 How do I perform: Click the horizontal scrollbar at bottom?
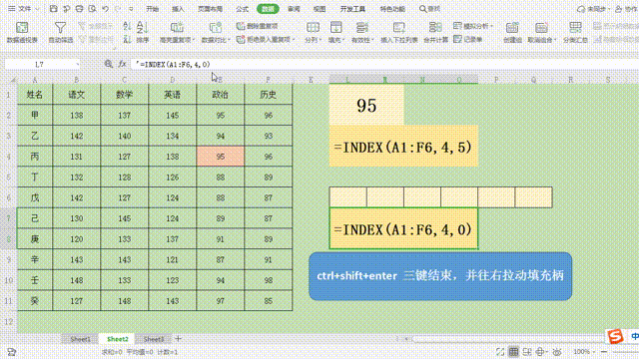click(507, 338)
